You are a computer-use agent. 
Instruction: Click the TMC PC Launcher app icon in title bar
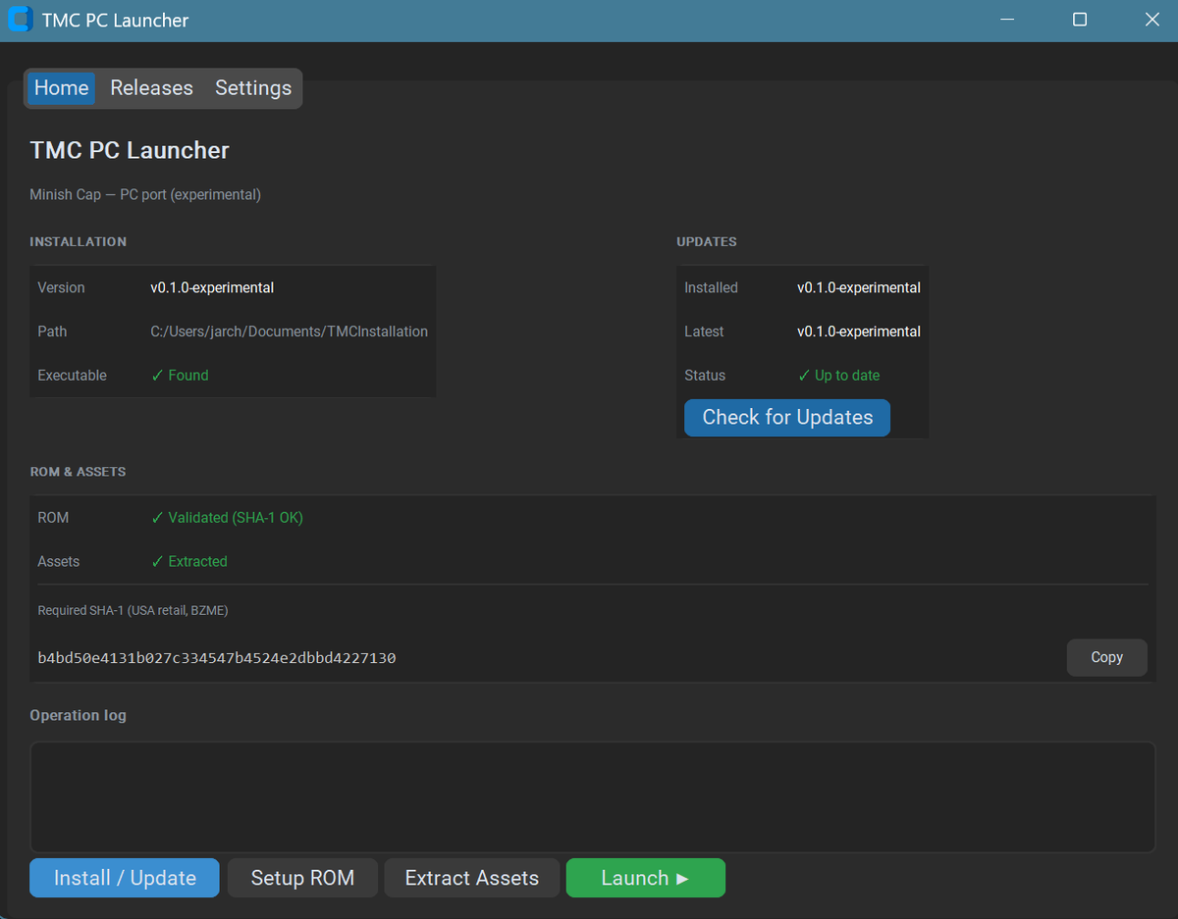[20, 20]
